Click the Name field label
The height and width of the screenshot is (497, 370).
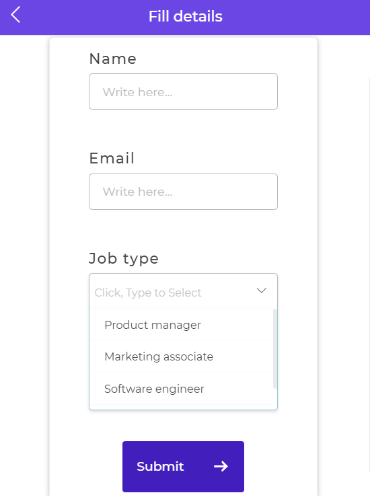click(x=113, y=59)
